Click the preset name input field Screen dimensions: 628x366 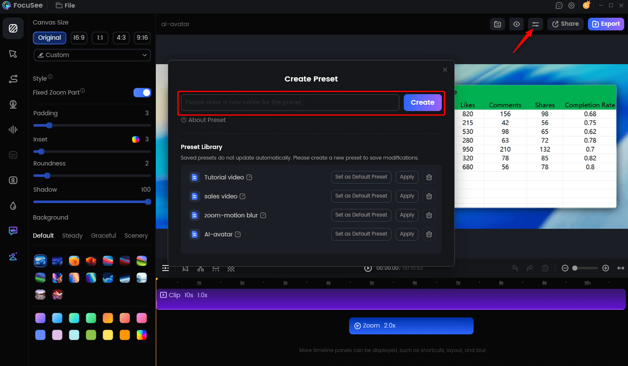(x=289, y=102)
